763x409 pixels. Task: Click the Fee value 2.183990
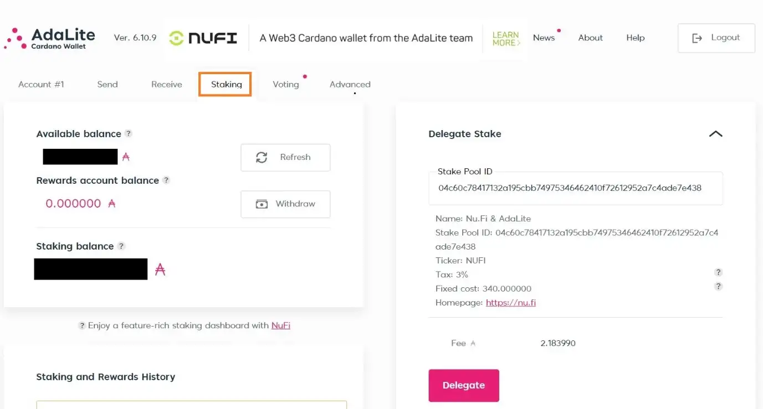[558, 343]
